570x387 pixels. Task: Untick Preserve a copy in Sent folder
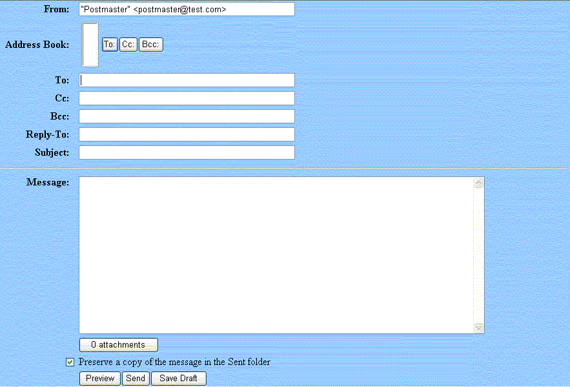(70, 362)
